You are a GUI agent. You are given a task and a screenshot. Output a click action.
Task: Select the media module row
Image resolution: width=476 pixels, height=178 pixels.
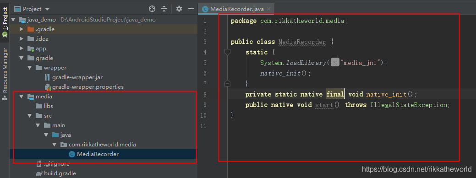pyautogui.click(x=103, y=97)
